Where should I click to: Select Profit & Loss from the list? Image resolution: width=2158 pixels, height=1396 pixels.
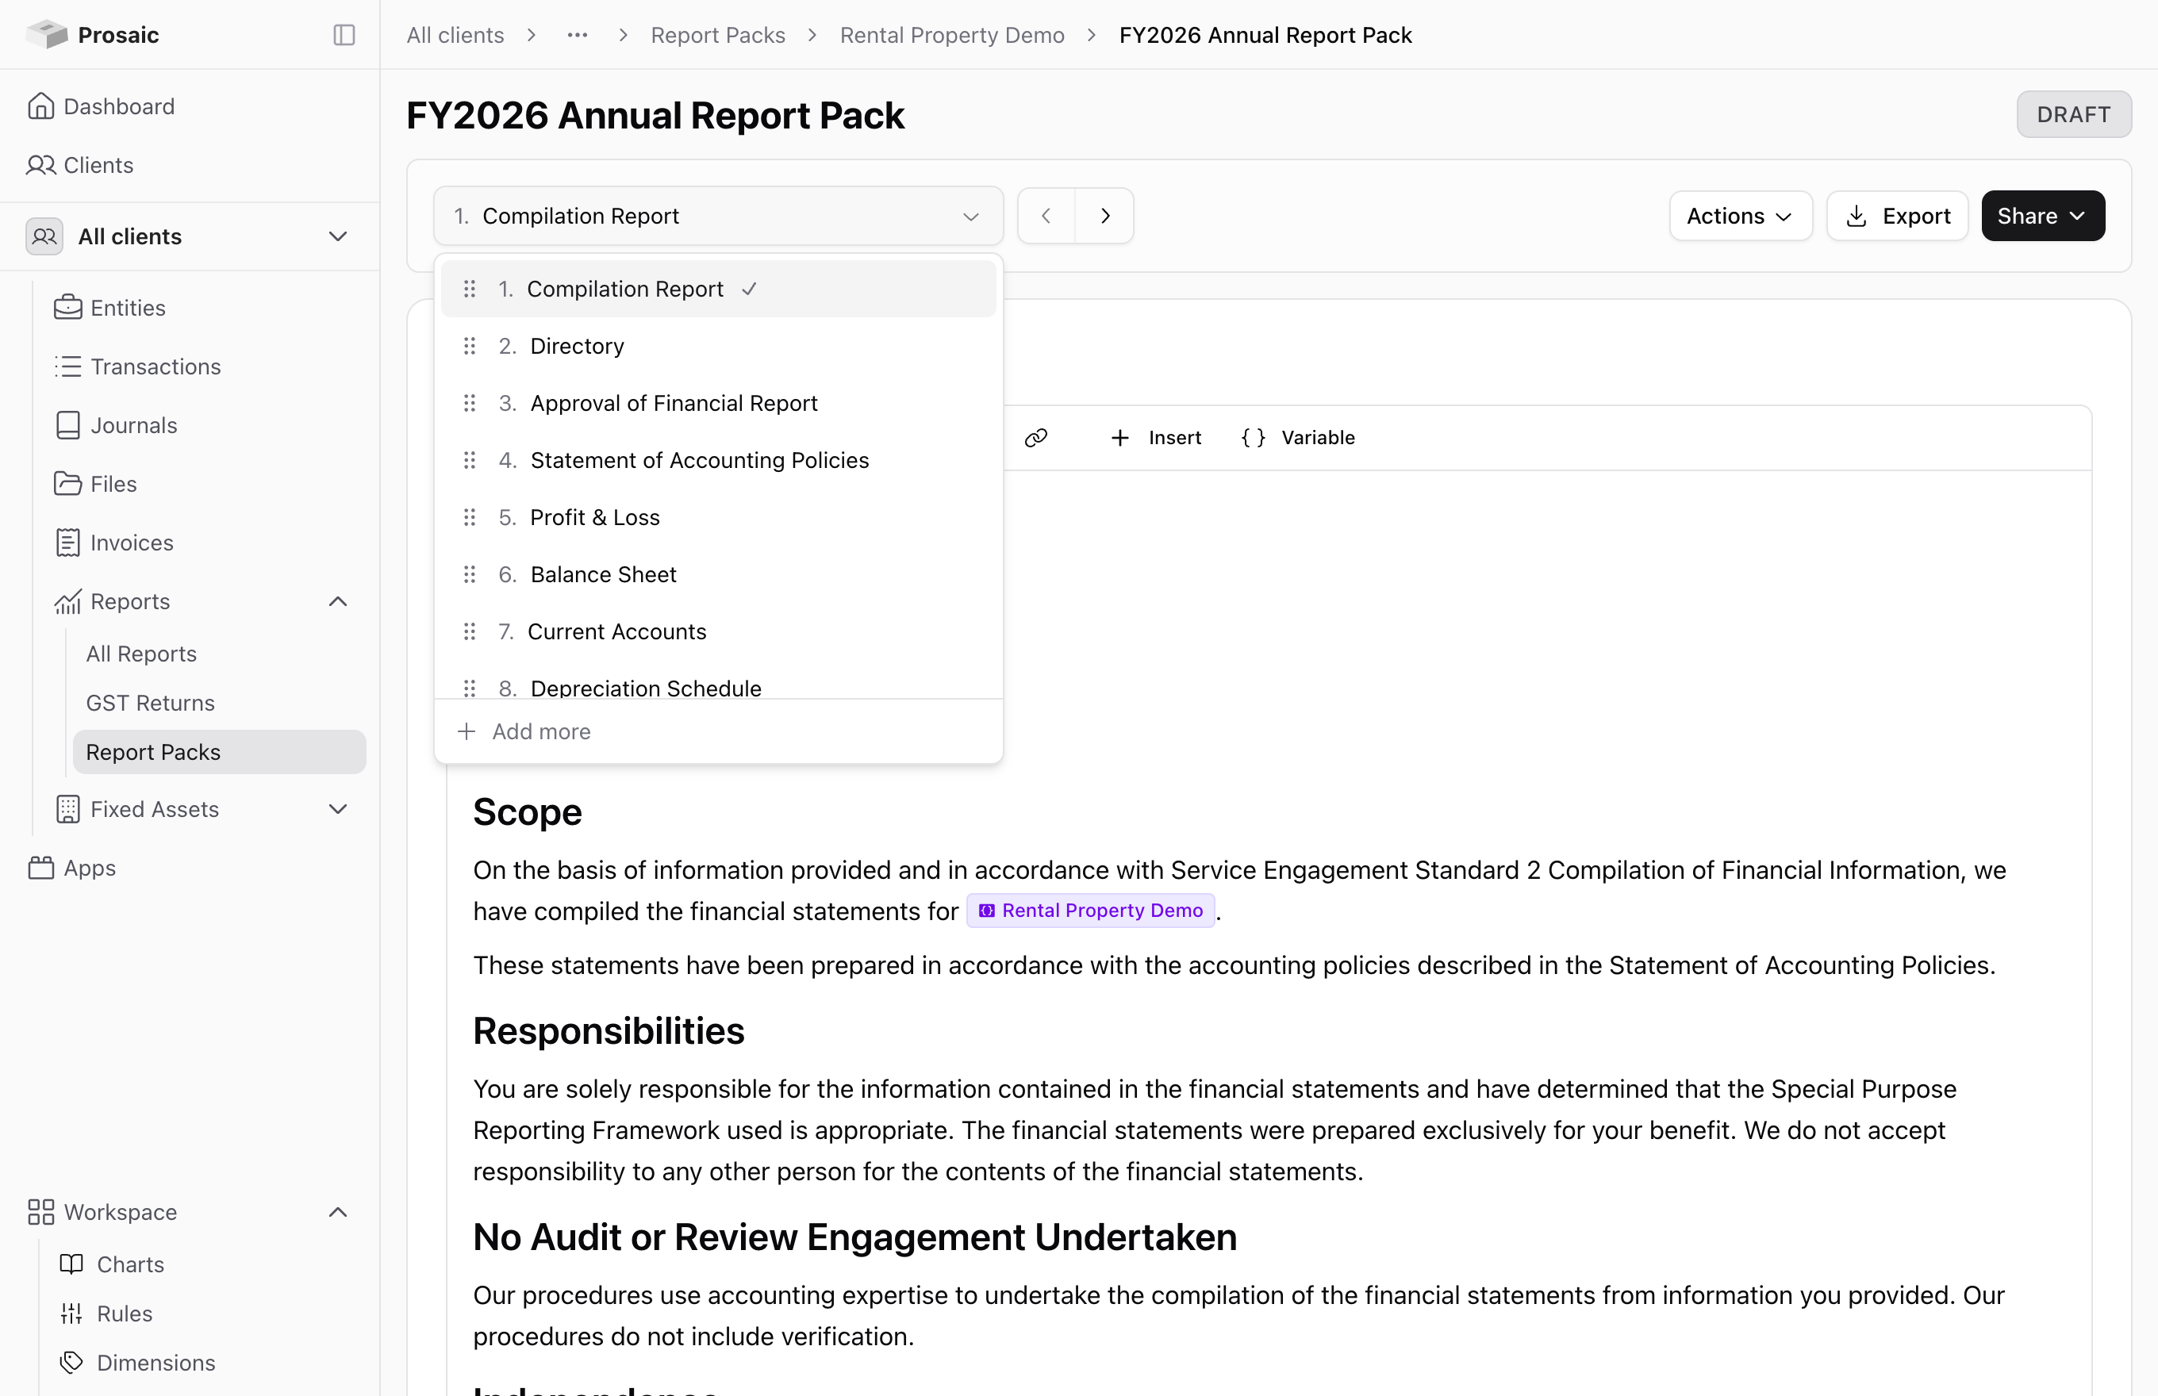(718, 518)
